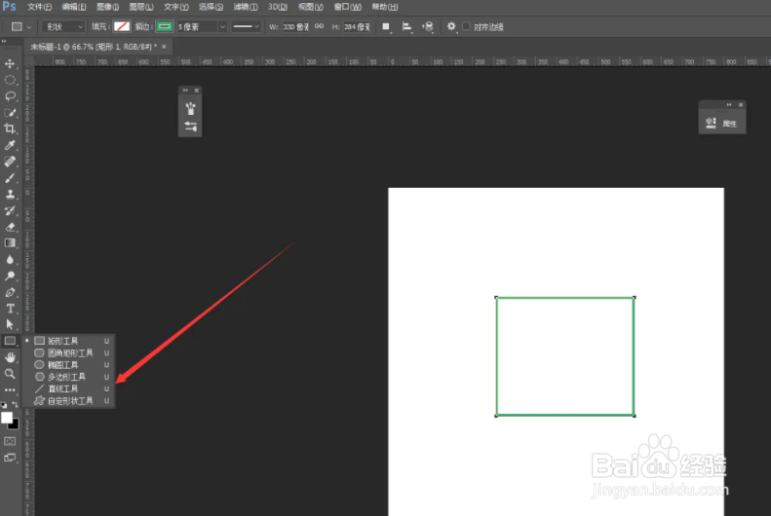
Task: Open the 图层(L) menu
Action: click(x=141, y=7)
